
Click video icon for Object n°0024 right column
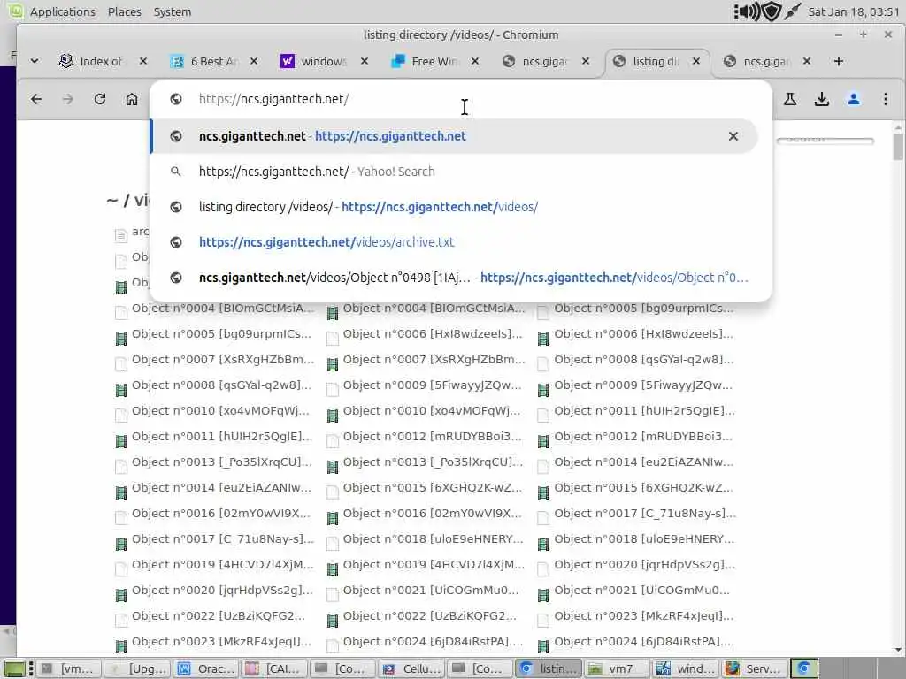[543, 646]
